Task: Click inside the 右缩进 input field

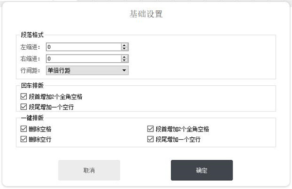Action: point(84,59)
